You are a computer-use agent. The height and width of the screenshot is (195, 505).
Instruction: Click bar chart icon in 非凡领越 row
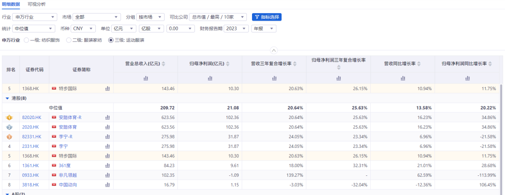tap(108, 175)
